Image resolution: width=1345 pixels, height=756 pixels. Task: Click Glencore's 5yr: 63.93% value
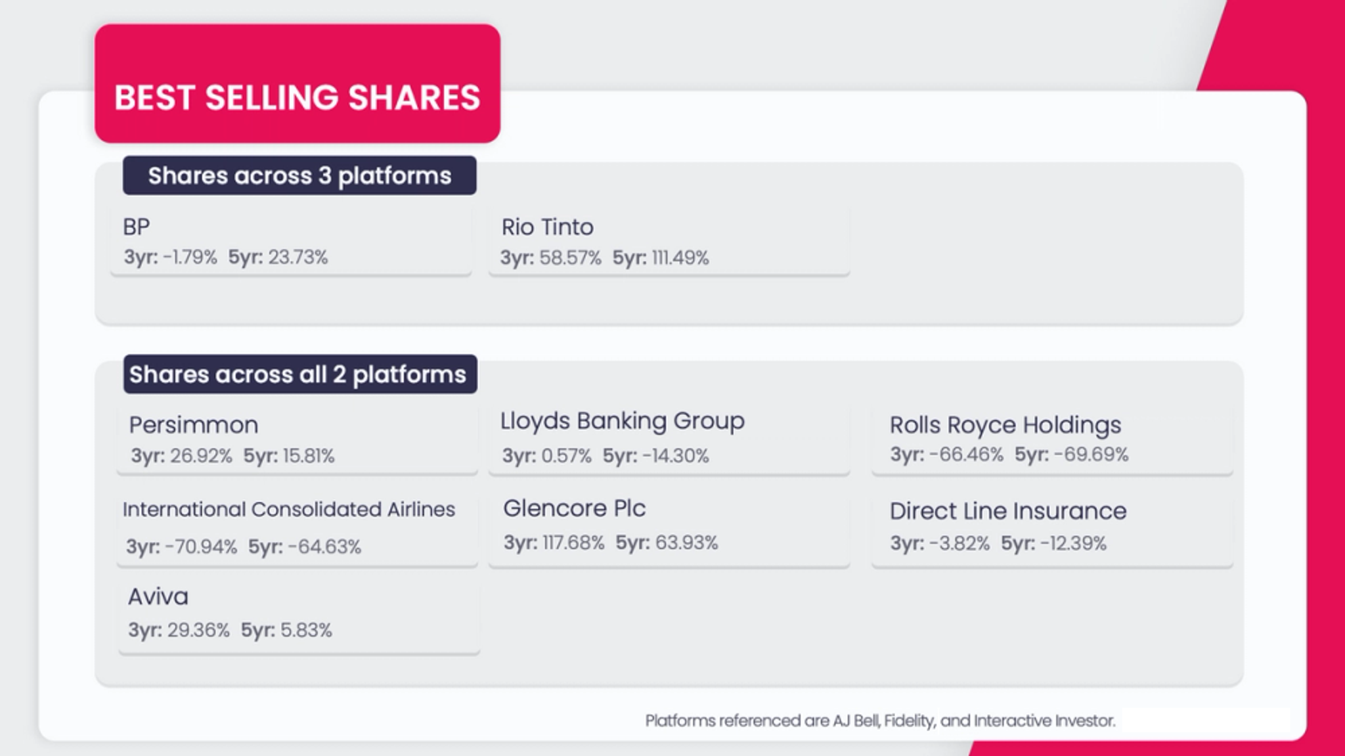pos(667,543)
